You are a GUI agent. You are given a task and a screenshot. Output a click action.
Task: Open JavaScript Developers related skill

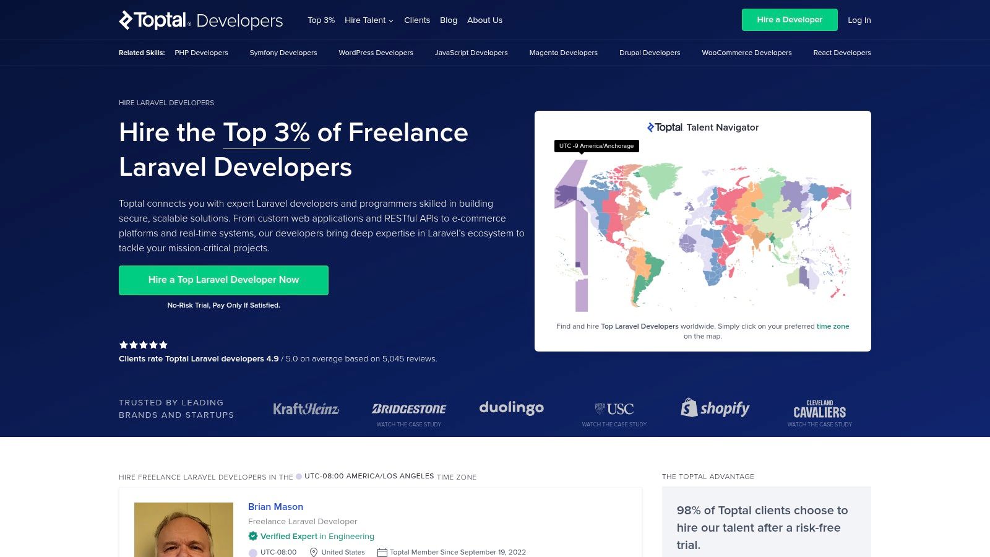471,53
